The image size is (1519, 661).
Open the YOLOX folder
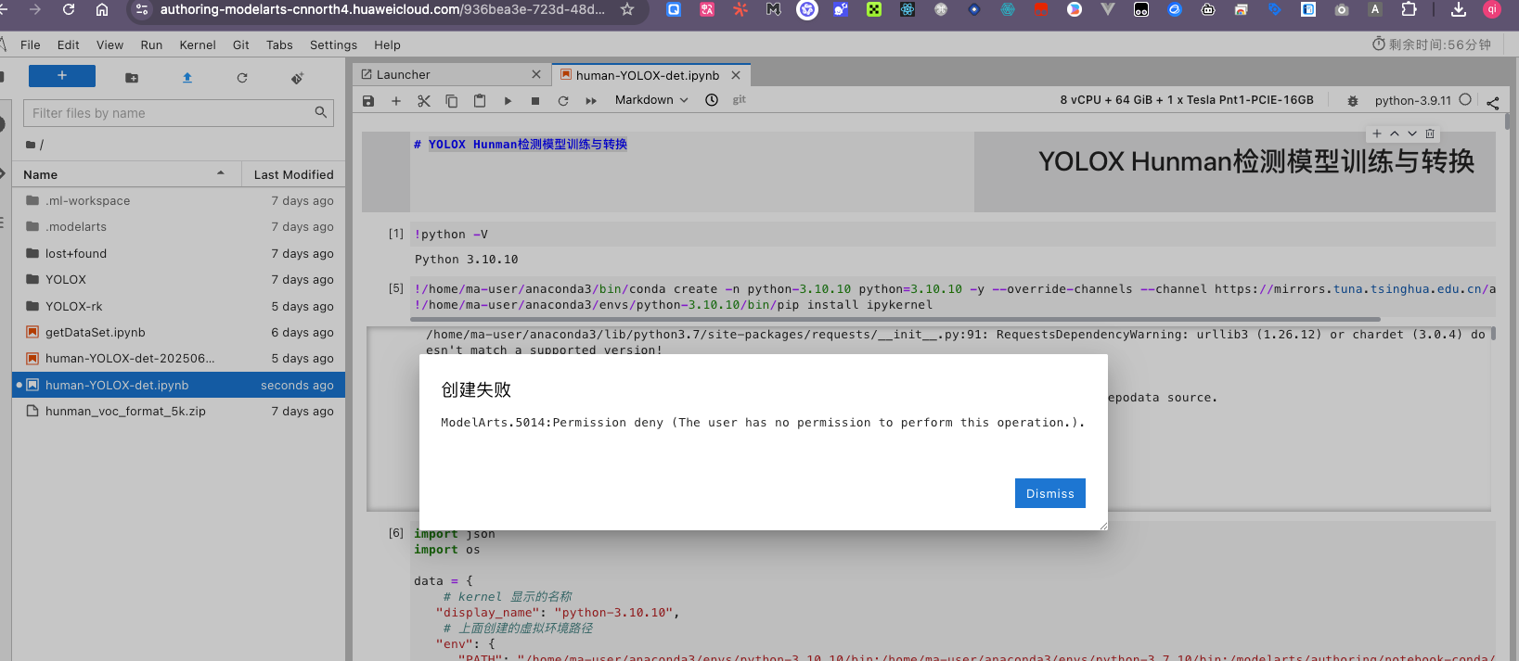tap(179, 279)
